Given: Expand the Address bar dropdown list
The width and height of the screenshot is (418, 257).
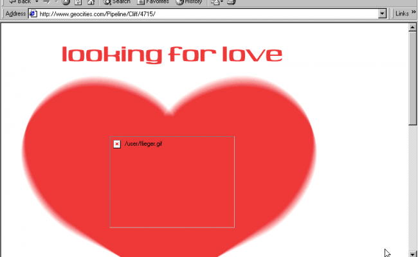Looking at the screenshot, I should click(x=383, y=13).
